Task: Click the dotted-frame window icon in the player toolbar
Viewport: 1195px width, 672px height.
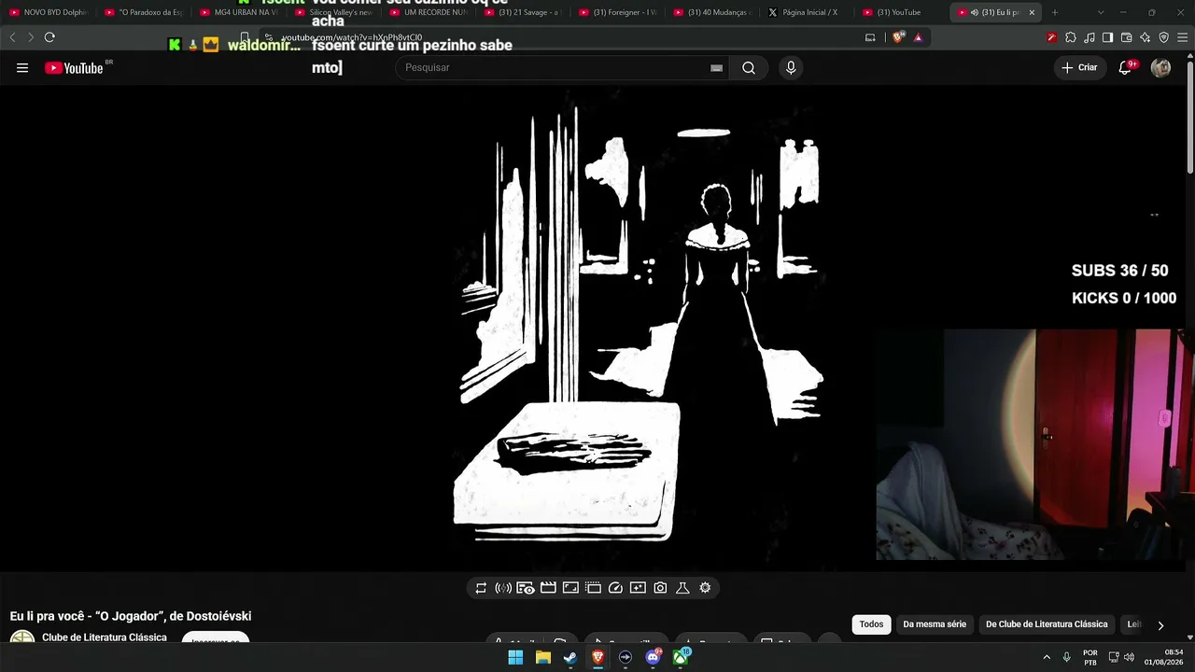Action: (x=593, y=588)
